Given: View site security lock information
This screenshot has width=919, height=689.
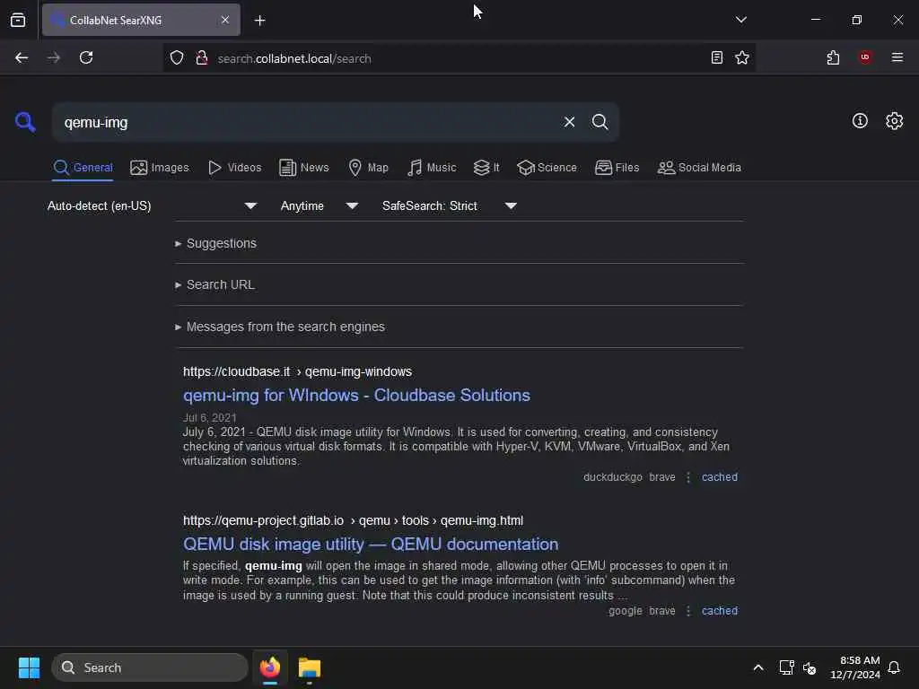Looking at the screenshot, I should (x=202, y=57).
